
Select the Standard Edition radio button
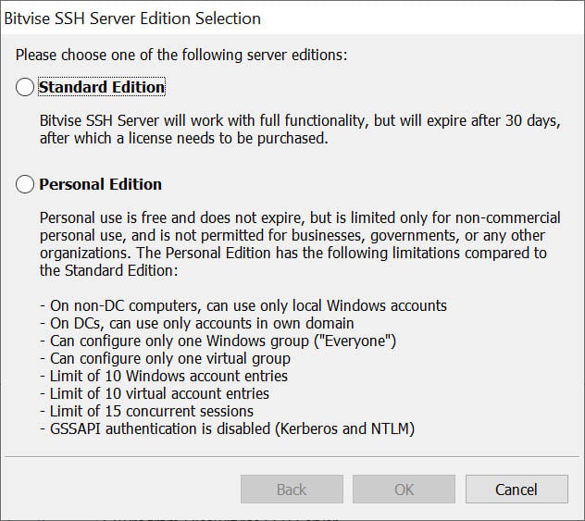click(x=25, y=87)
